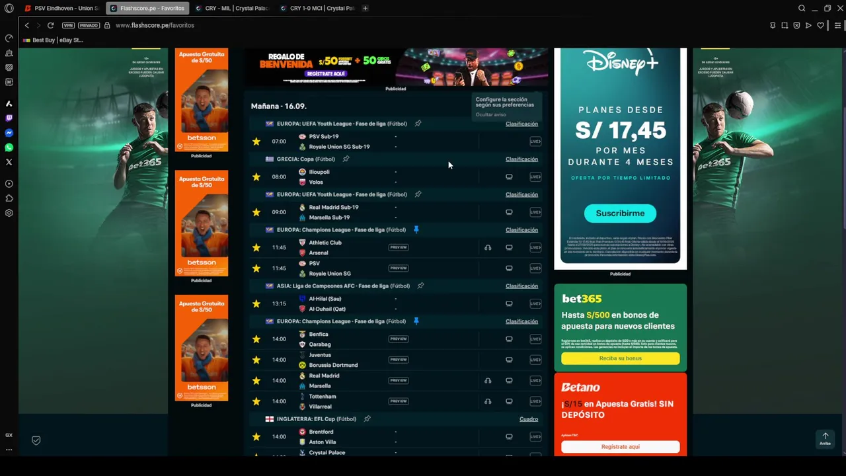Viewport: 846px width, 476px height.
Task: Select the Flashscore.pe - Favoritos tab
Action: point(147,9)
